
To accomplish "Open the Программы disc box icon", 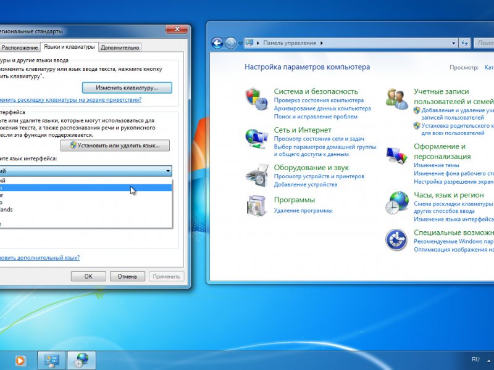I will tap(256, 206).
